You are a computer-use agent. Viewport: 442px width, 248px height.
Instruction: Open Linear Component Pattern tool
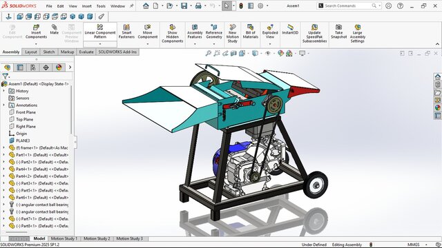[100, 31]
